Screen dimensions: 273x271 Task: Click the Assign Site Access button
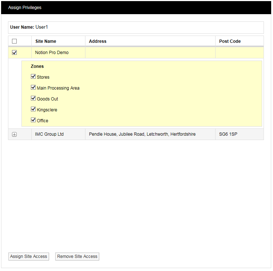[29, 256]
